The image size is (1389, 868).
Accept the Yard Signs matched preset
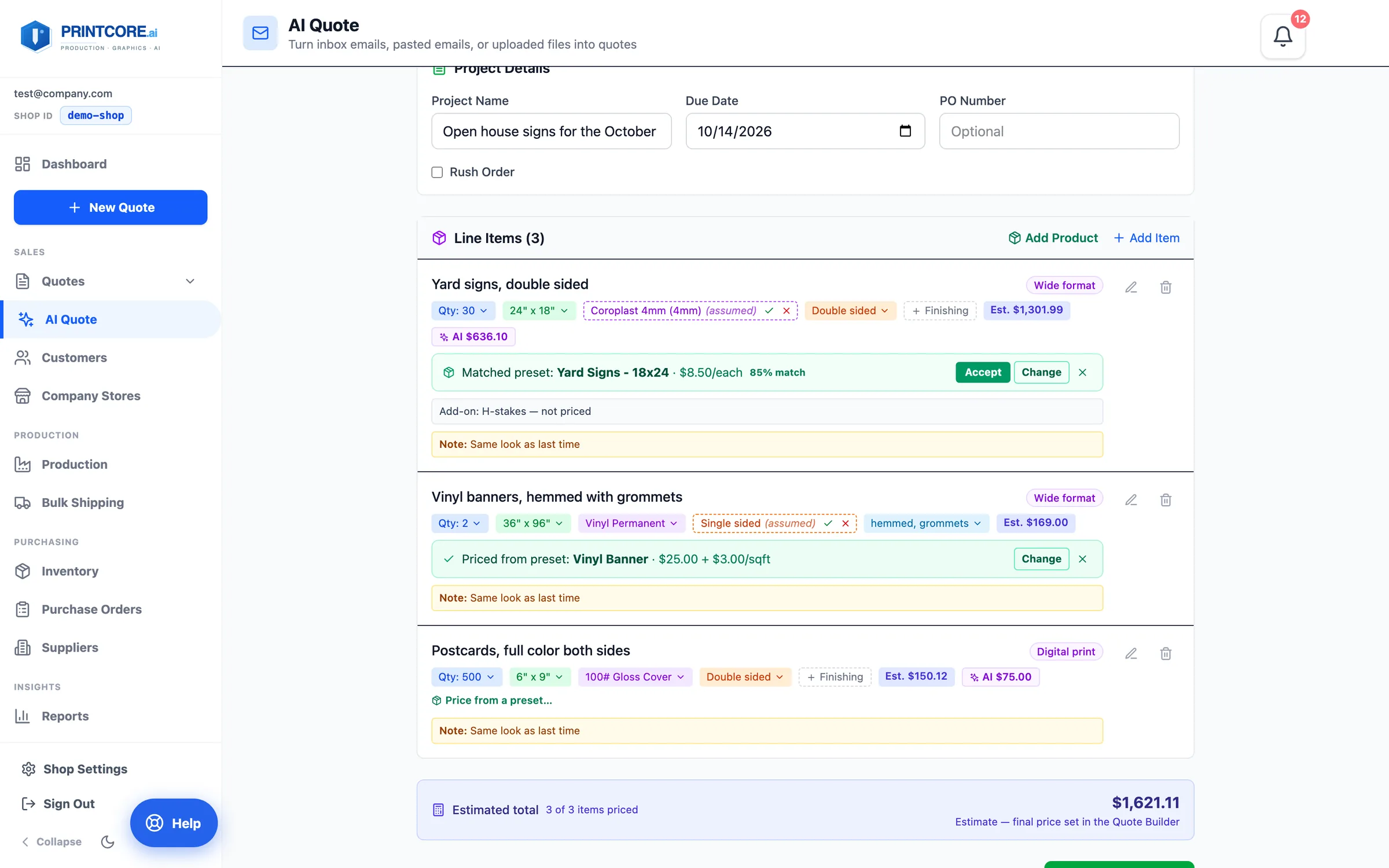point(983,372)
